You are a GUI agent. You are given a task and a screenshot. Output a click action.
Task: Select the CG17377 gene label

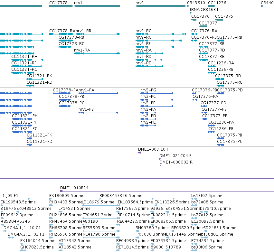tap(208, 23)
